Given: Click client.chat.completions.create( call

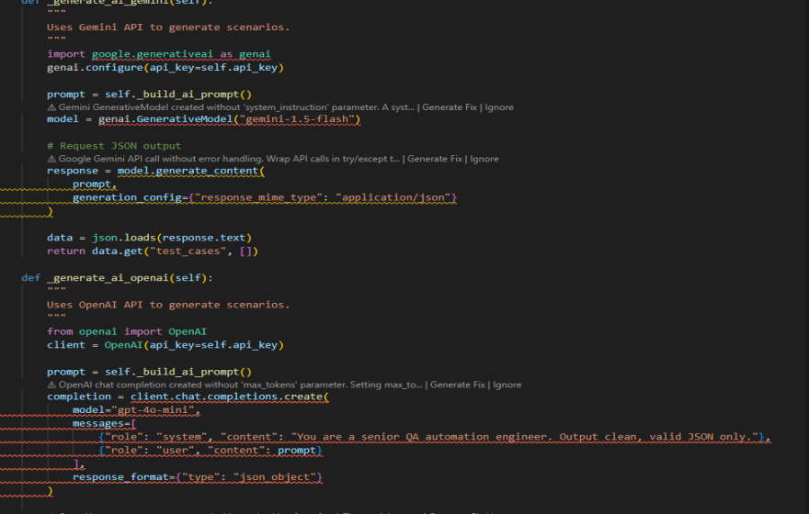Looking at the screenshot, I should coord(230,397).
